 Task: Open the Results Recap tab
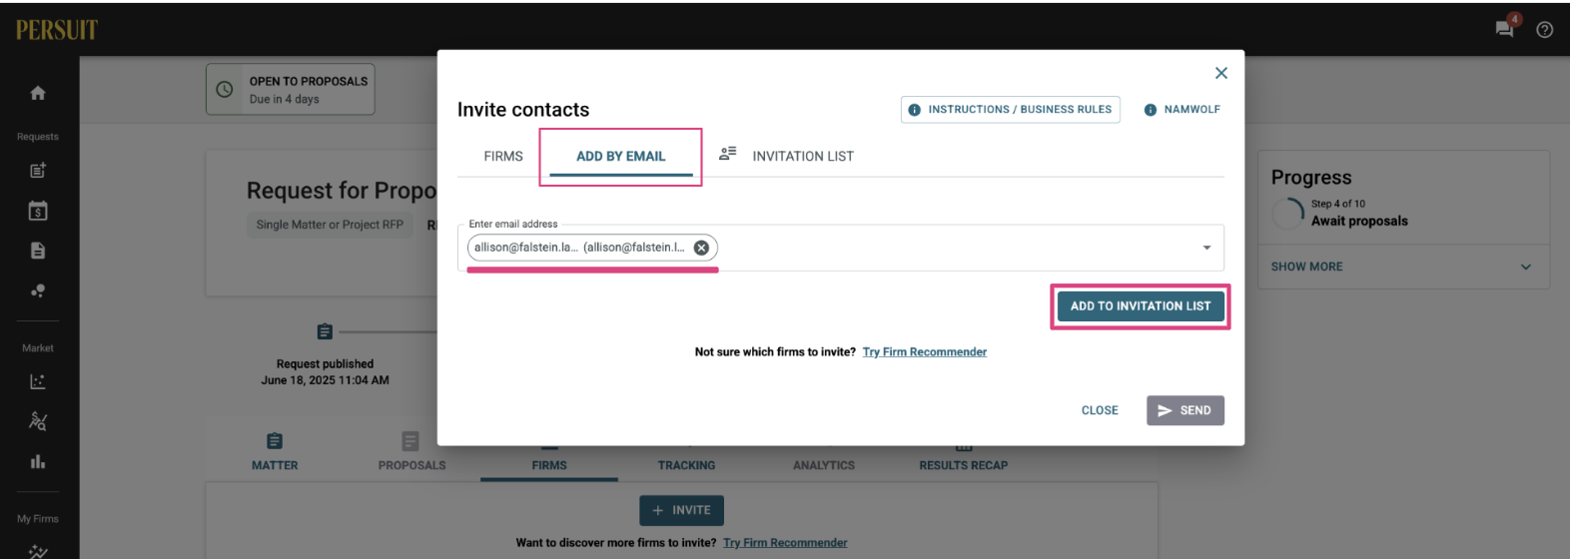[964, 464]
